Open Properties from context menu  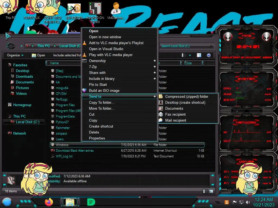pos(120,138)
